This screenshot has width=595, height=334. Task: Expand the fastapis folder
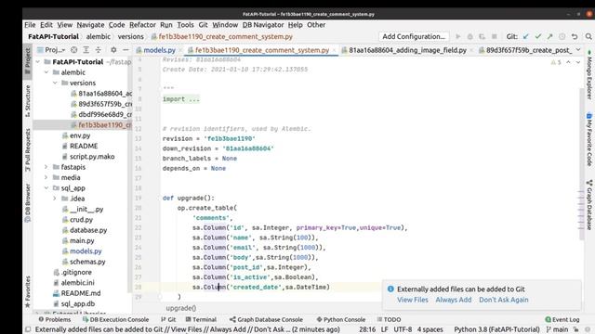click(x=46, y=167)
